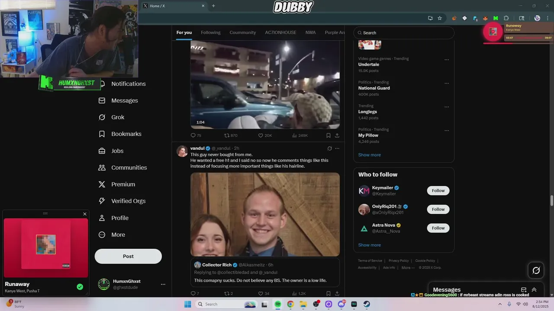Click the Grok icon on vandul's post
Image resolution: width=554 pixels, height=311 pixels.
click(x=329, y=149)
